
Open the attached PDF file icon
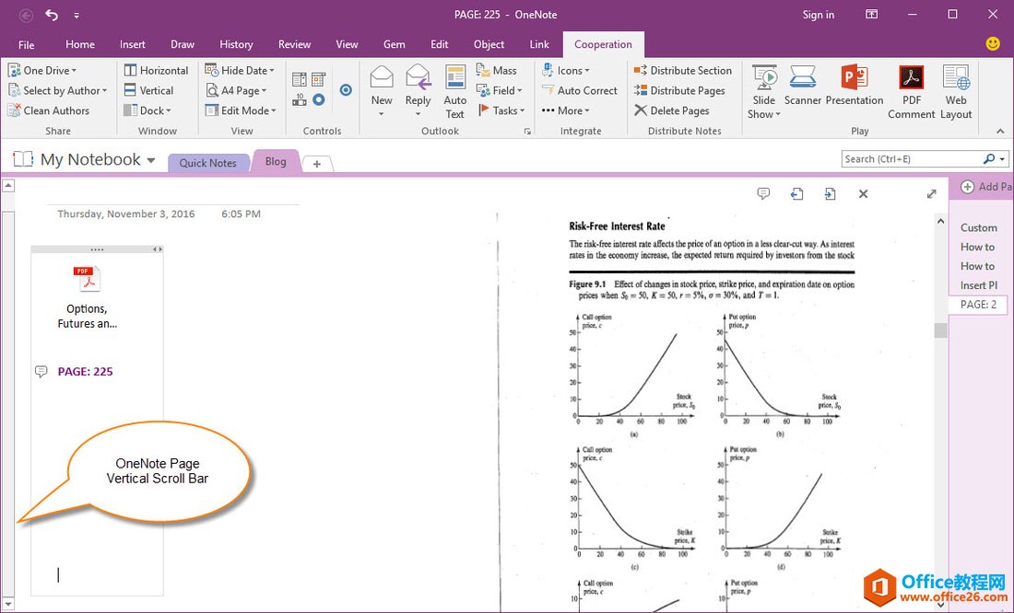[87, 278]
